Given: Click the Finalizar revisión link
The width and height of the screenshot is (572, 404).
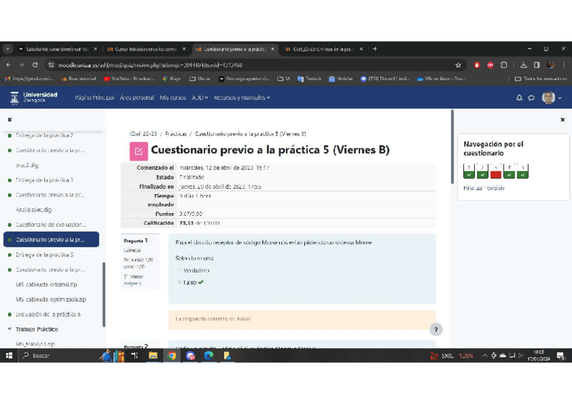Looking at the screenshot, I should tap(484, 188).
